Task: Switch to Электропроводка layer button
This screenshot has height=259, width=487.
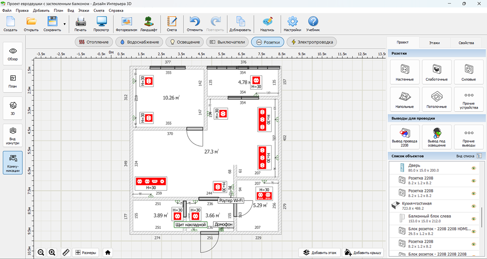Action: tap(311, 42)
